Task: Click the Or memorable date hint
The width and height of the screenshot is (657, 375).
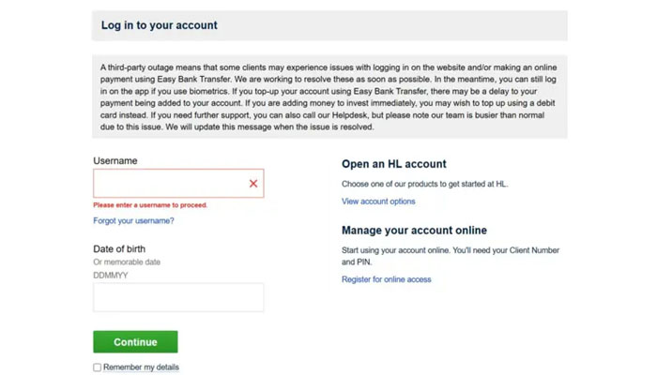Action: coord(127,262)
